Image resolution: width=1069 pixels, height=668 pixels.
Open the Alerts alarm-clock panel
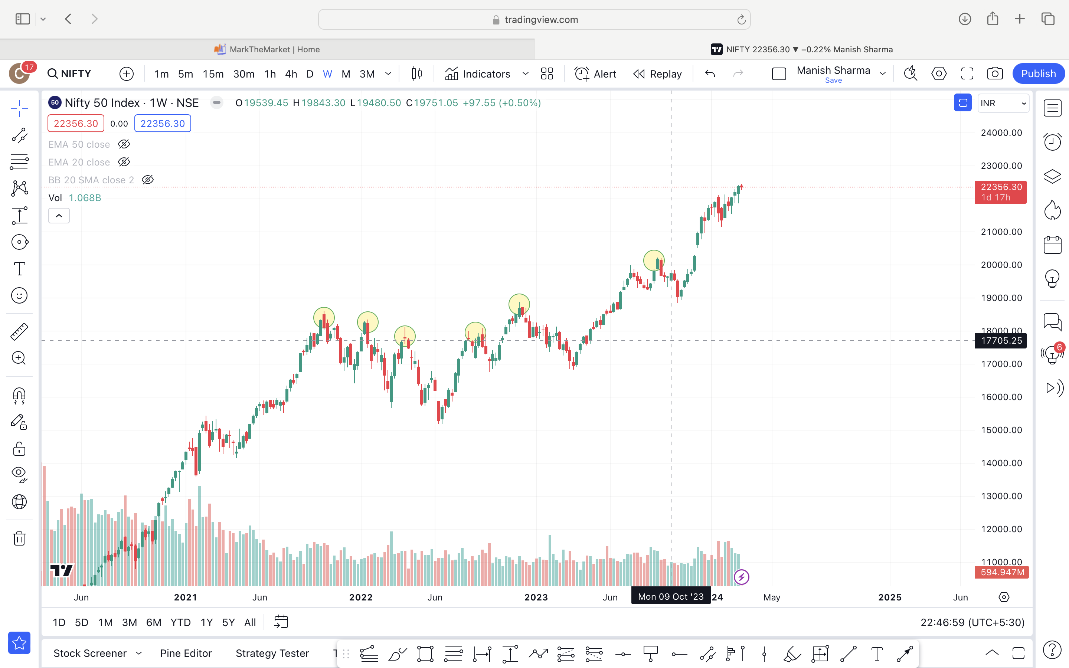1052,142
